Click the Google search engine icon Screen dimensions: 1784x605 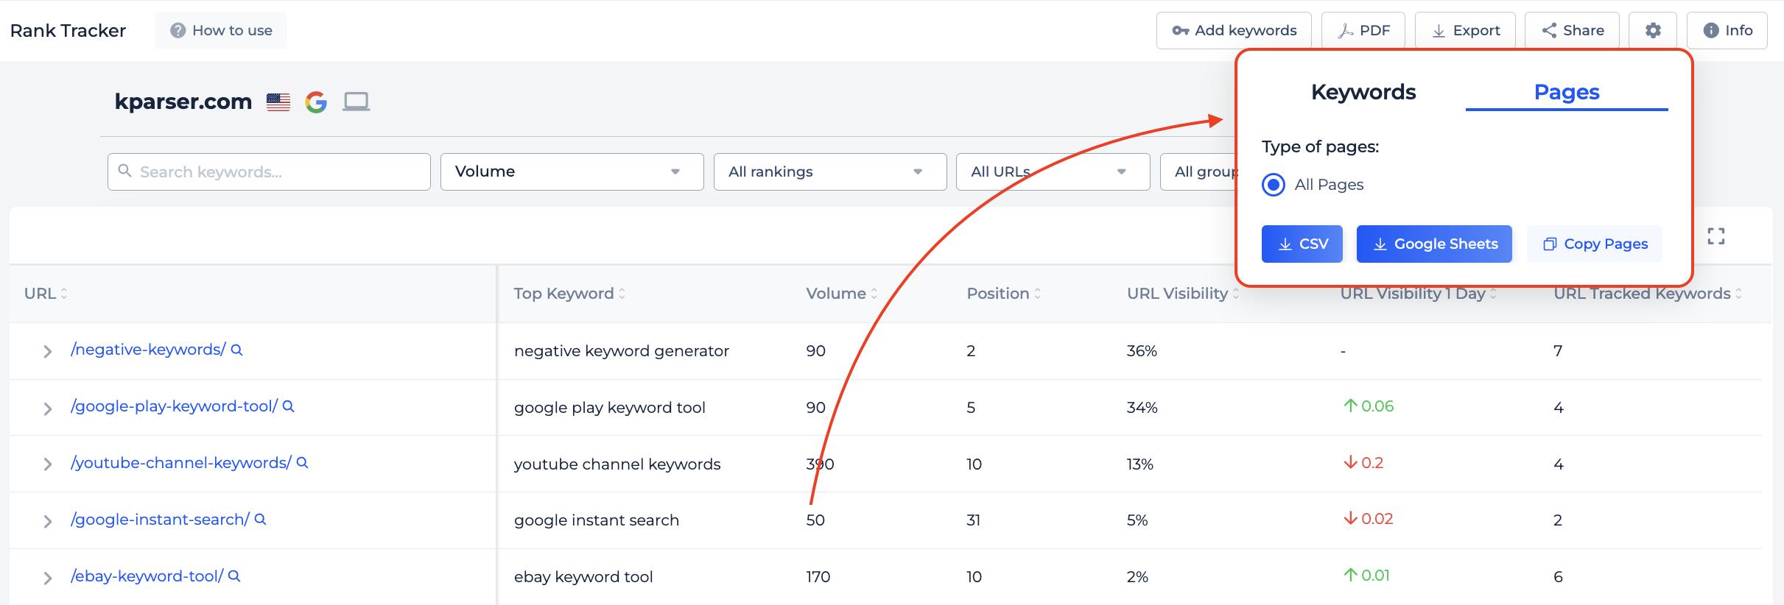point(316,102)
